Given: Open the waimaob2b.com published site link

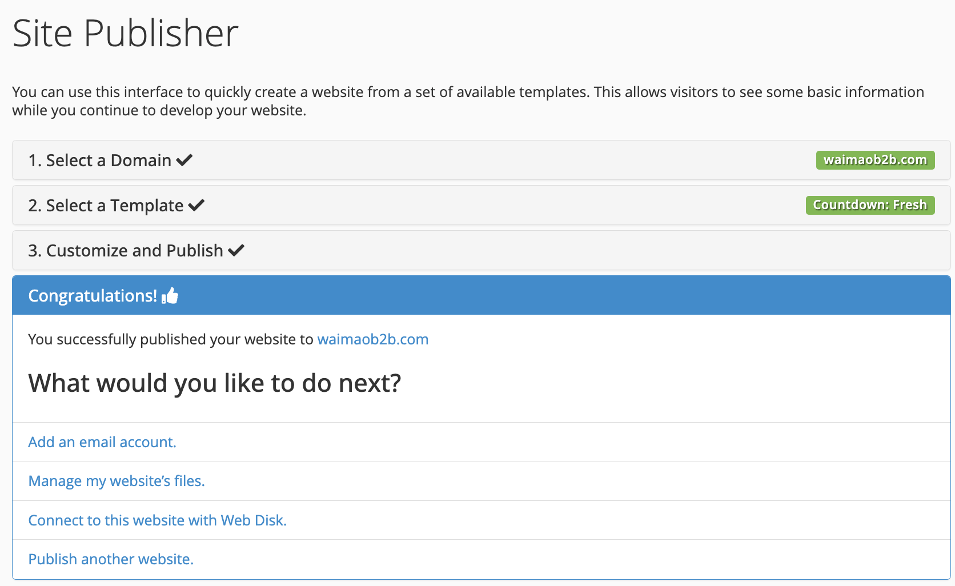Looking at the screenshot, I should pos(372,339).
